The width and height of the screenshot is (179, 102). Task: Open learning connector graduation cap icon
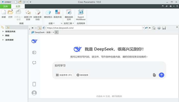pos(171,6)
